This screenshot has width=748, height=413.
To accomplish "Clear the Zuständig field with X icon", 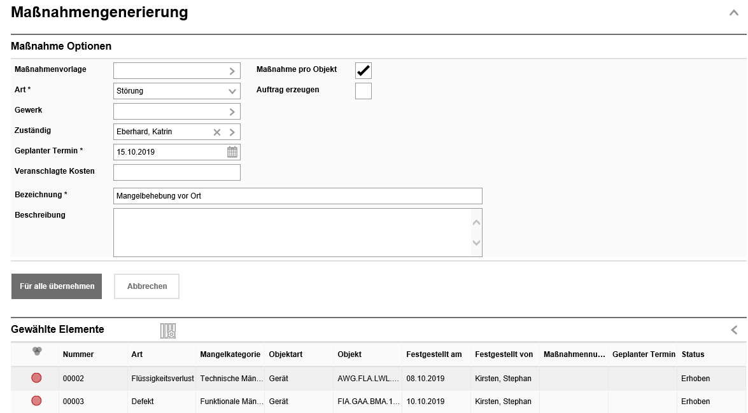I will 217,132.
